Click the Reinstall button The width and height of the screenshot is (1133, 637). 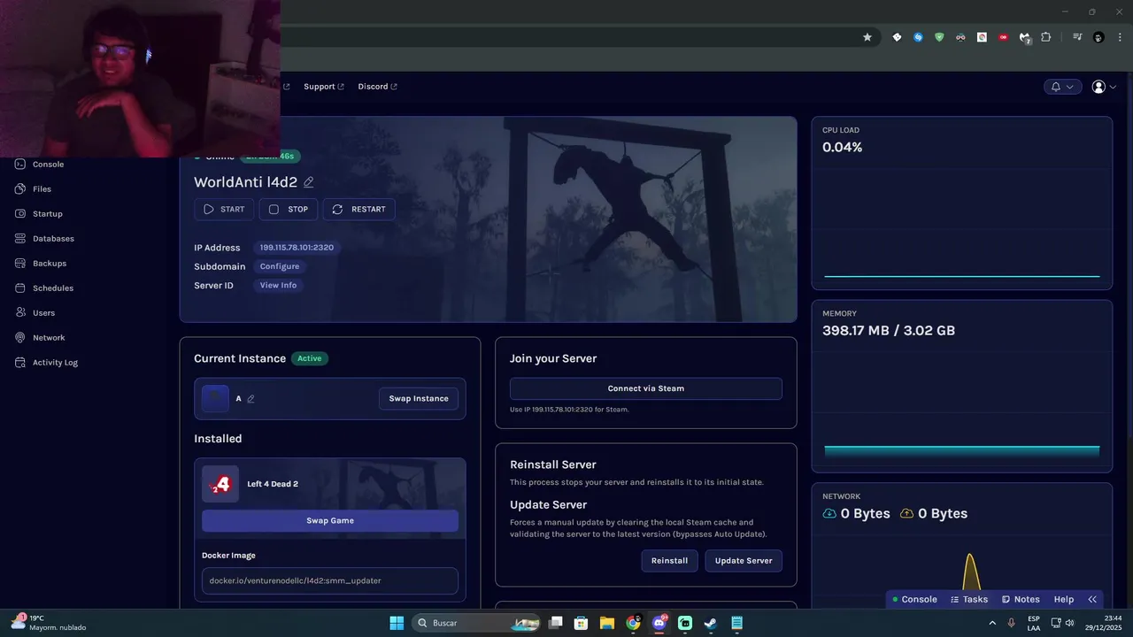click(x=669, y=561)
